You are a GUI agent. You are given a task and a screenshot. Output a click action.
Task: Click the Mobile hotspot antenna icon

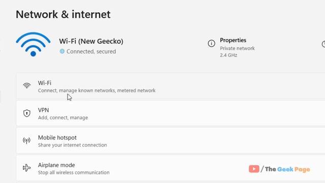(x=26, y=140)
